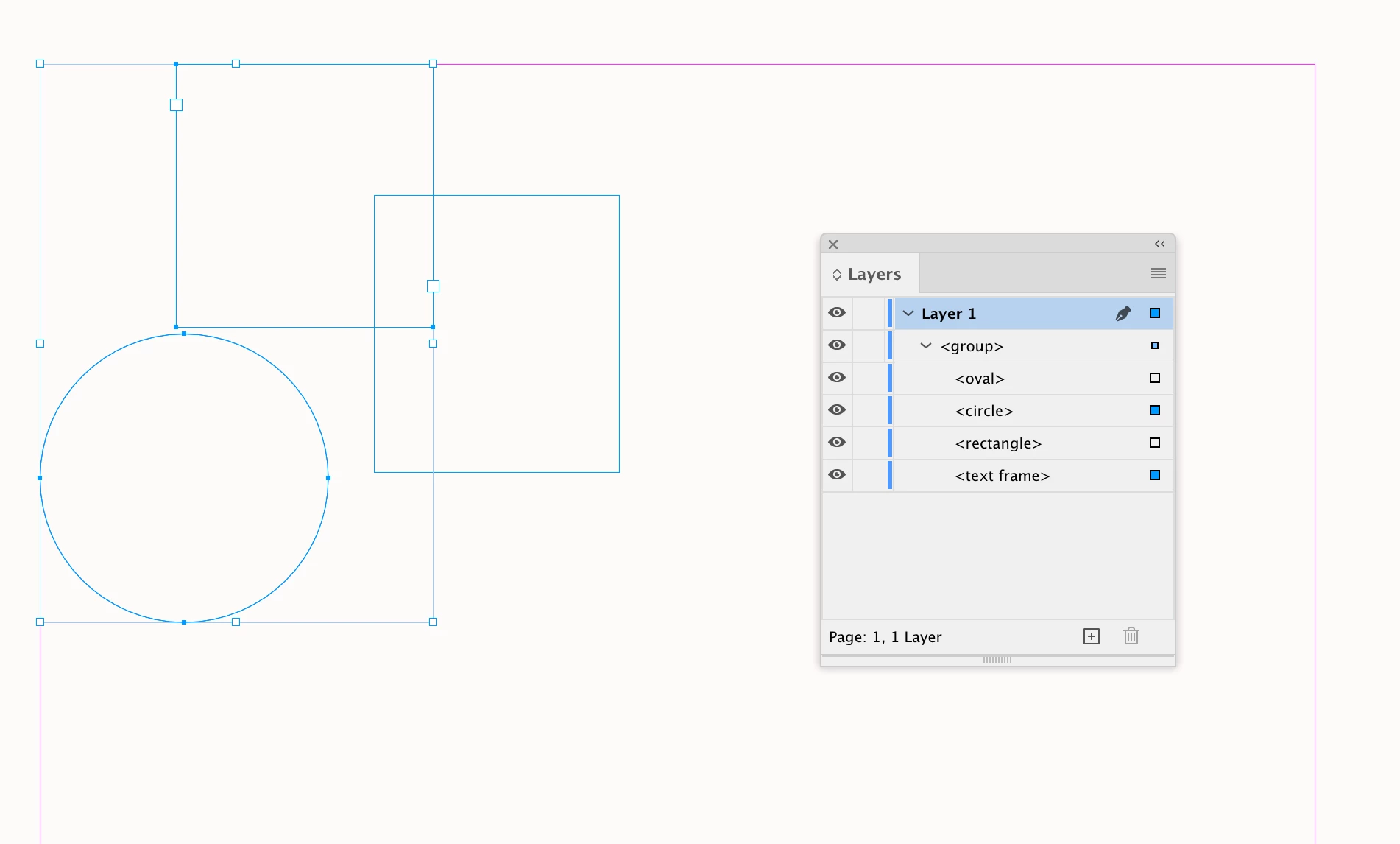Image resolution: width=1400 pixels, height=844 pixels.
Task: Click the Layers panel bottom resize grip
Action: [x=997, y=660]
